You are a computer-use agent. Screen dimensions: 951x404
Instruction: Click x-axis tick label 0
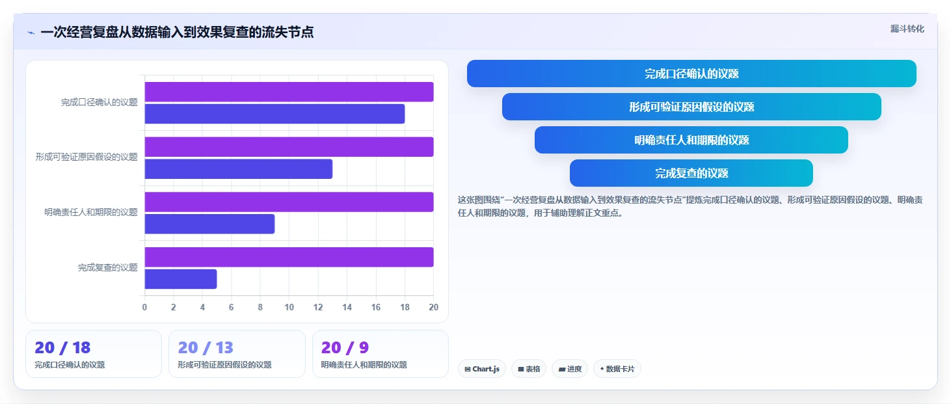pyautogui.click(x=144, y=307)
